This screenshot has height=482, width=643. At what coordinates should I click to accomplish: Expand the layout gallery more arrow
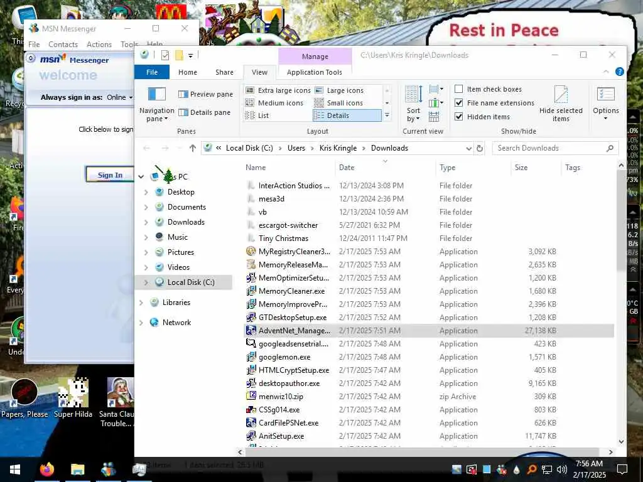click(387, 115)
